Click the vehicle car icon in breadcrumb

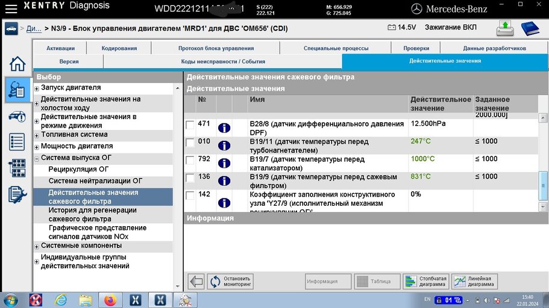pos(11,29)
